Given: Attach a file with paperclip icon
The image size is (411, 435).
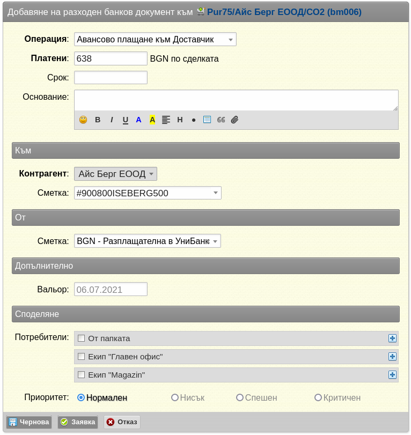Looking at the screenshot, I should click(x=235, y=120).
